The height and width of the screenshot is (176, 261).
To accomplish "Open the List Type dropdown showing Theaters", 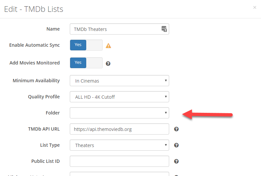I will [119, 145].
